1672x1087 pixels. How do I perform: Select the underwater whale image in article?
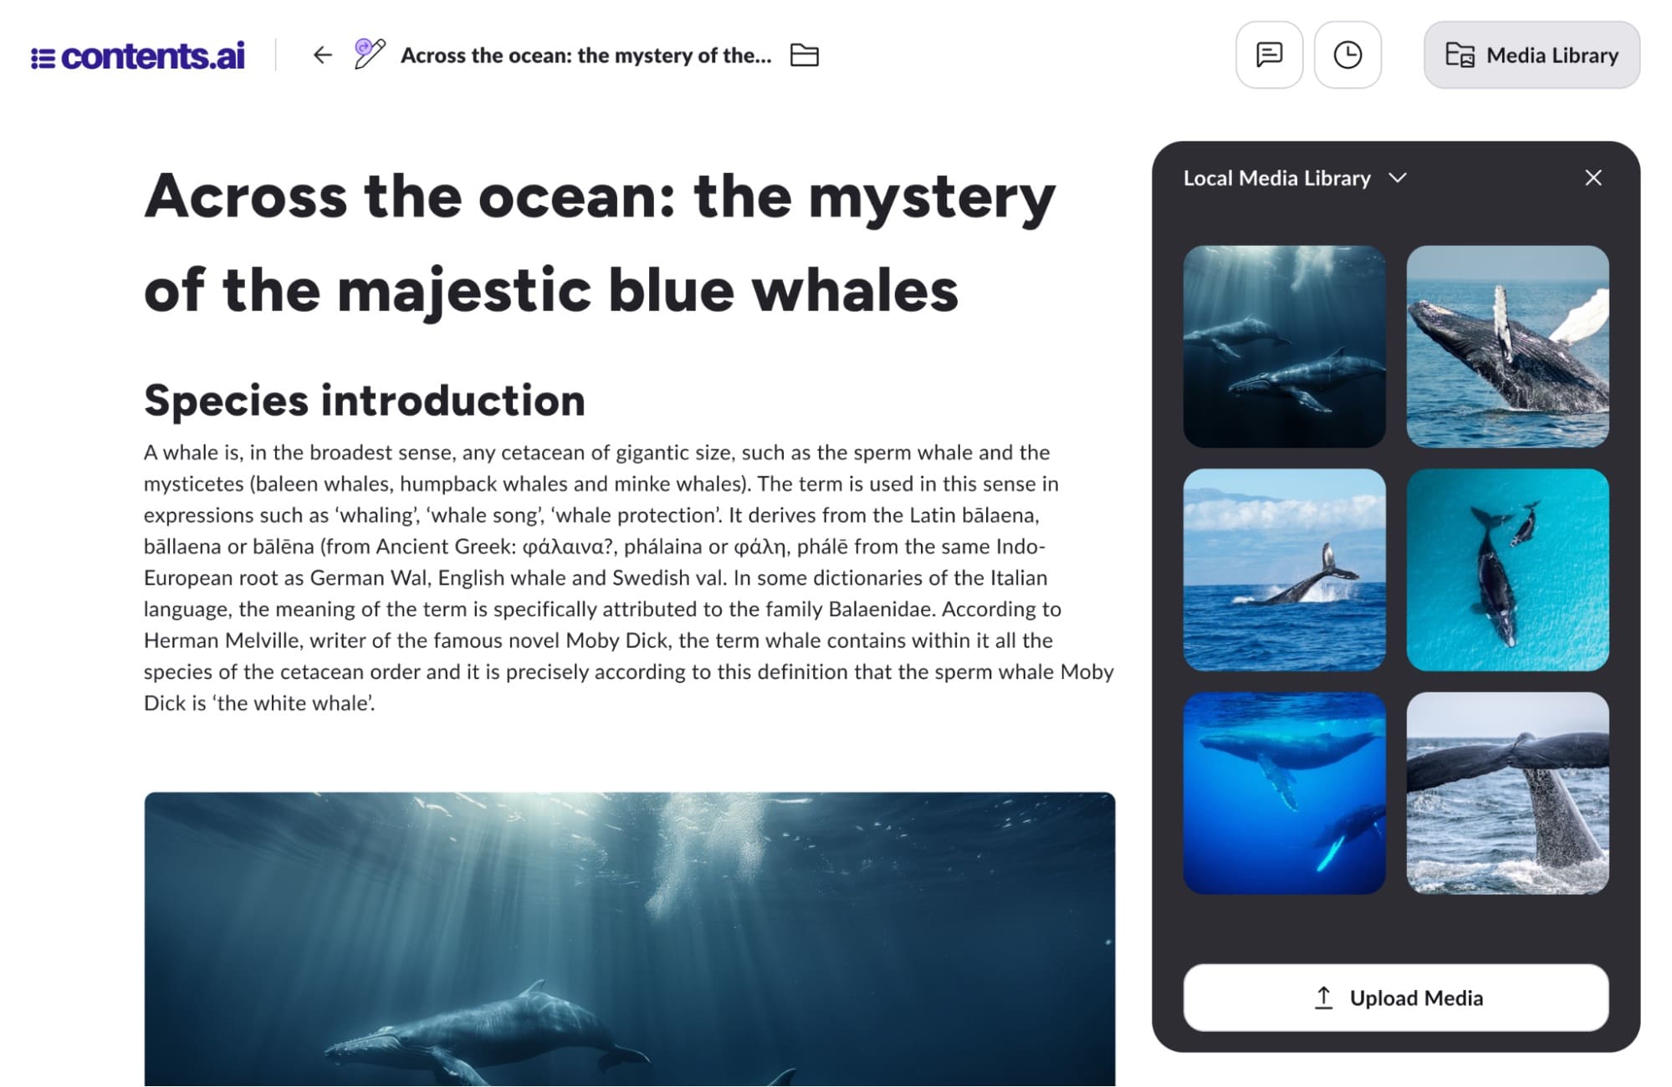tap(629, 939)
